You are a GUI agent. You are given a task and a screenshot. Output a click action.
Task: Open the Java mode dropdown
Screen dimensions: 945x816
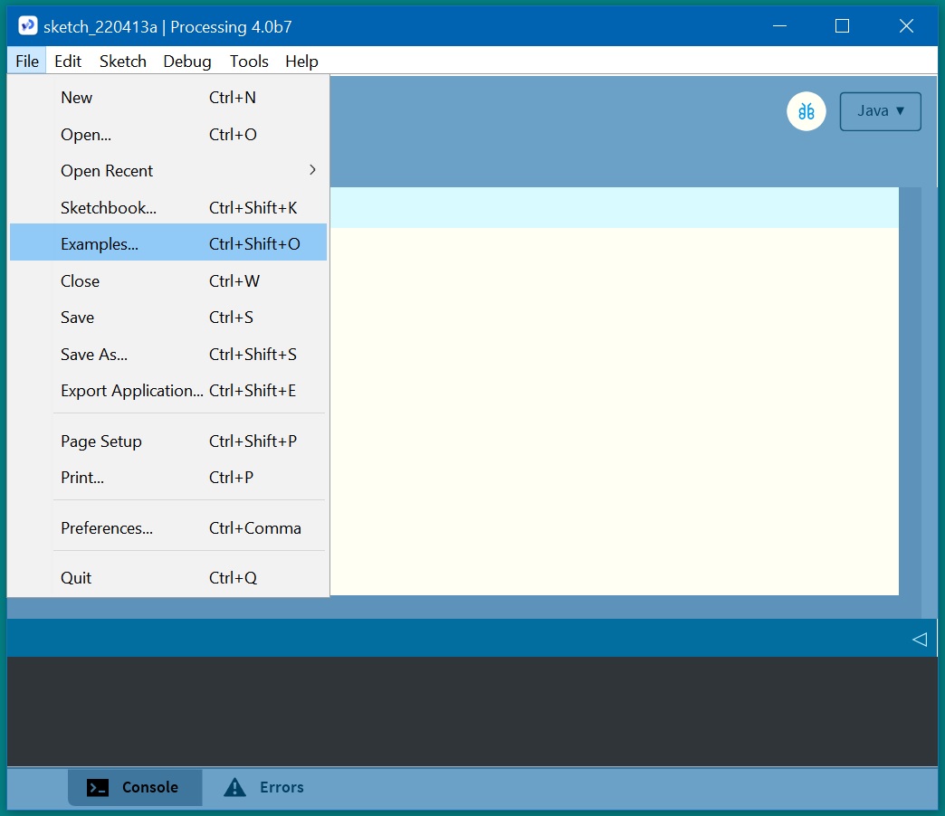click(880, 111)
